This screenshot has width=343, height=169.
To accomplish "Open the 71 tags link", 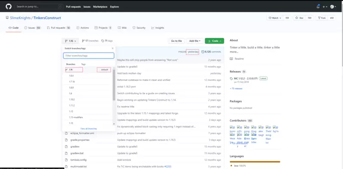I will pos(107,41).
